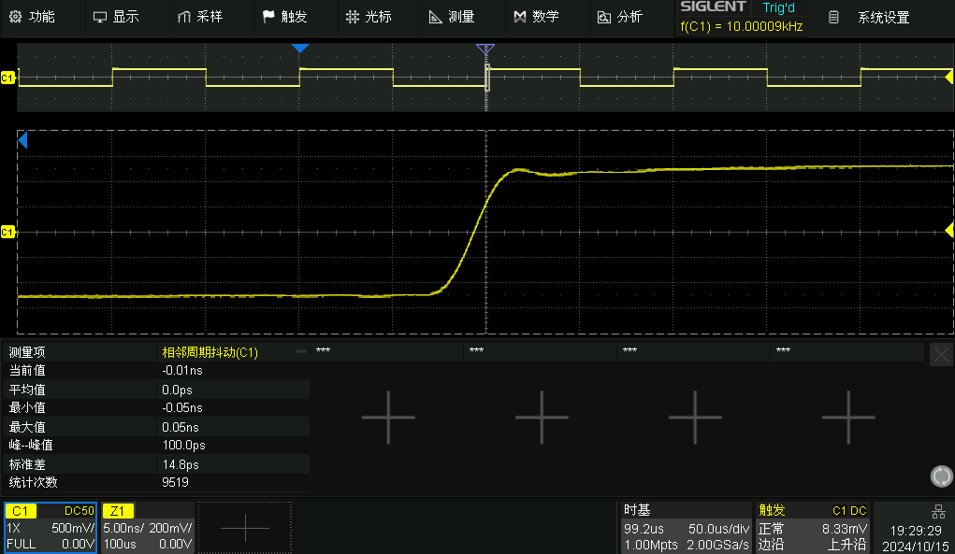Click the blue trigger position marker in overview
This screenshot has width=955, height=554.
(300, 48)
